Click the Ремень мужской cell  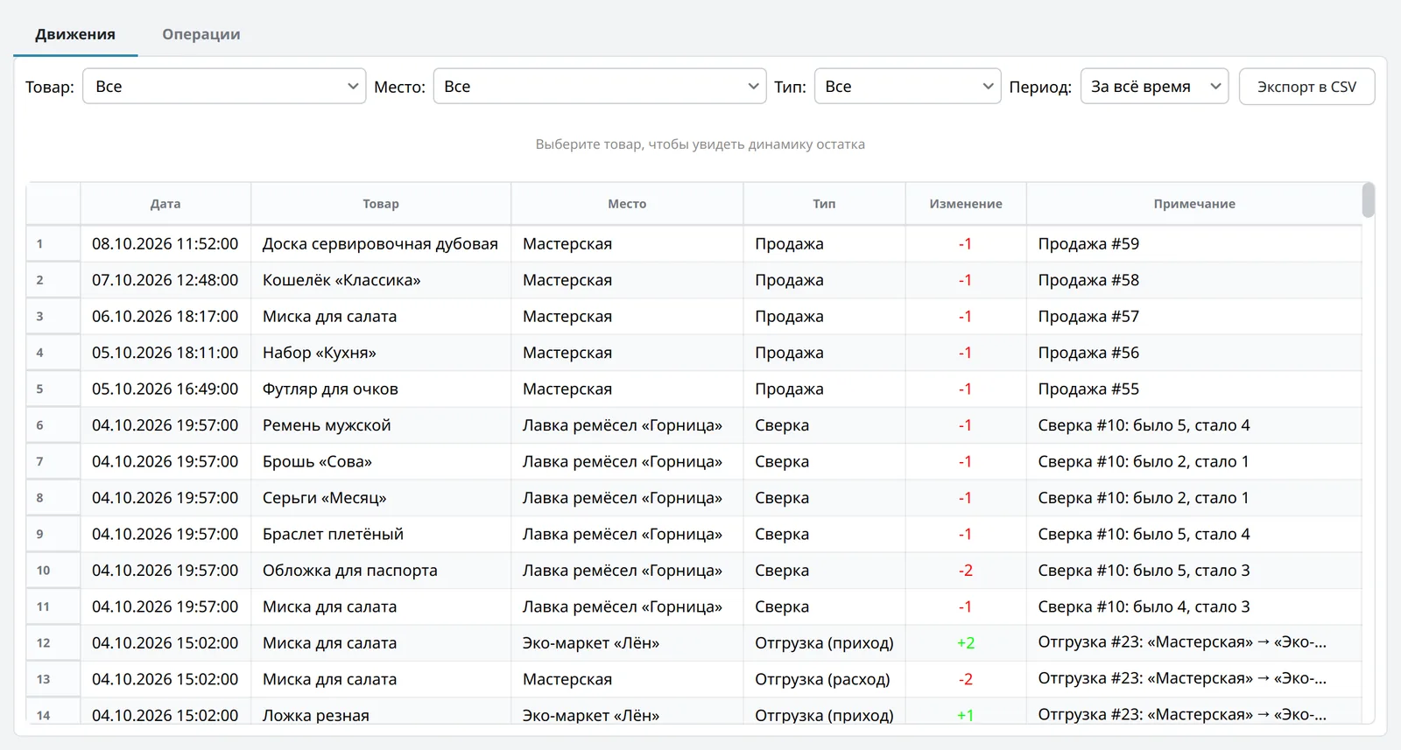coord(381,425)
